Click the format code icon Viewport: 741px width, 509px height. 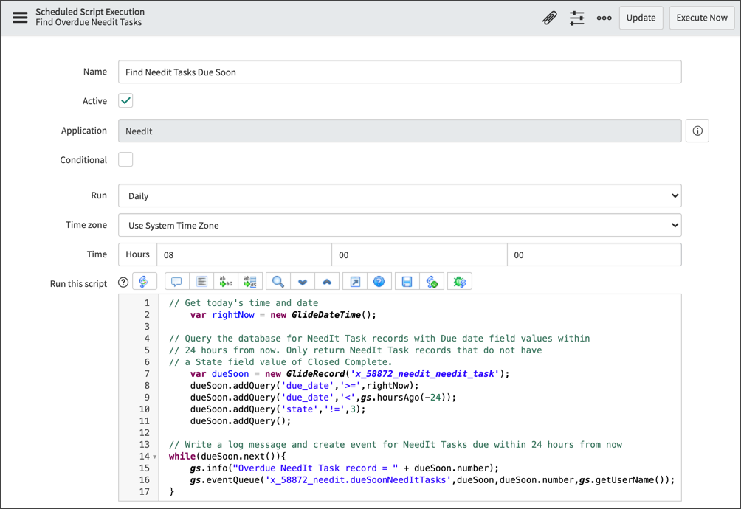201,282
